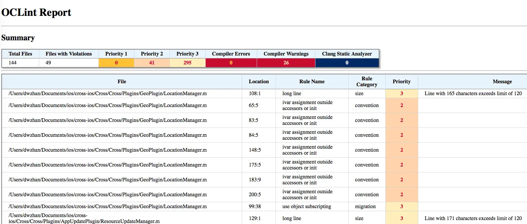Click the File column header

[x=122, y=82]
